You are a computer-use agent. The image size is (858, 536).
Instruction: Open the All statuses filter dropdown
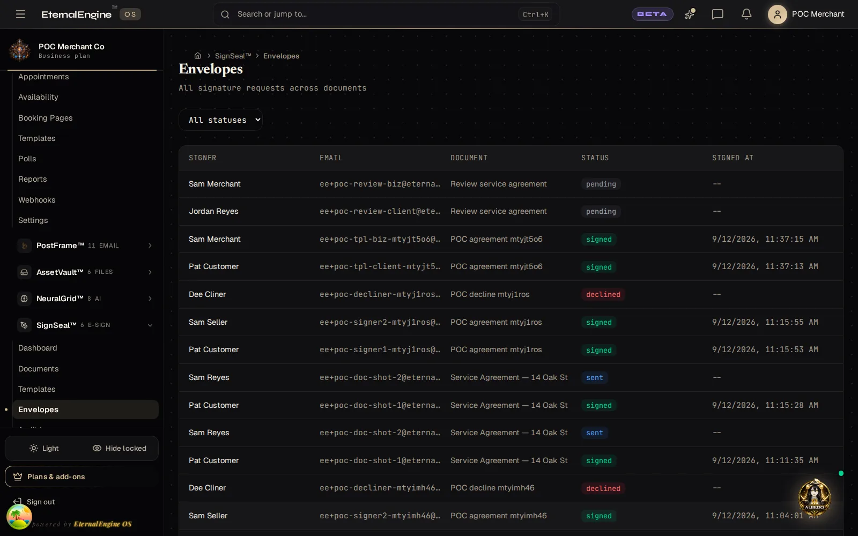point(221,120)
